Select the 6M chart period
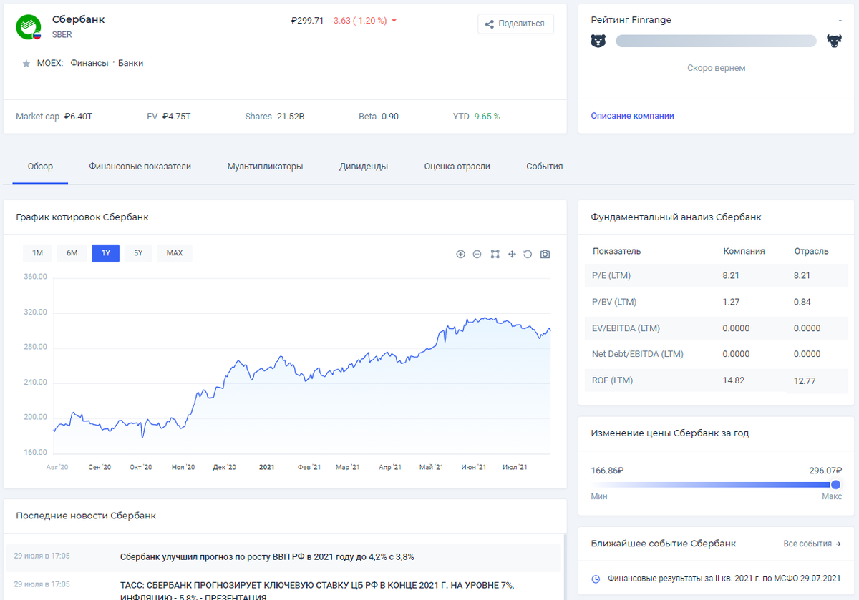Image resolution: width=859 pixels, height=600 pixels. coord(72,253)
